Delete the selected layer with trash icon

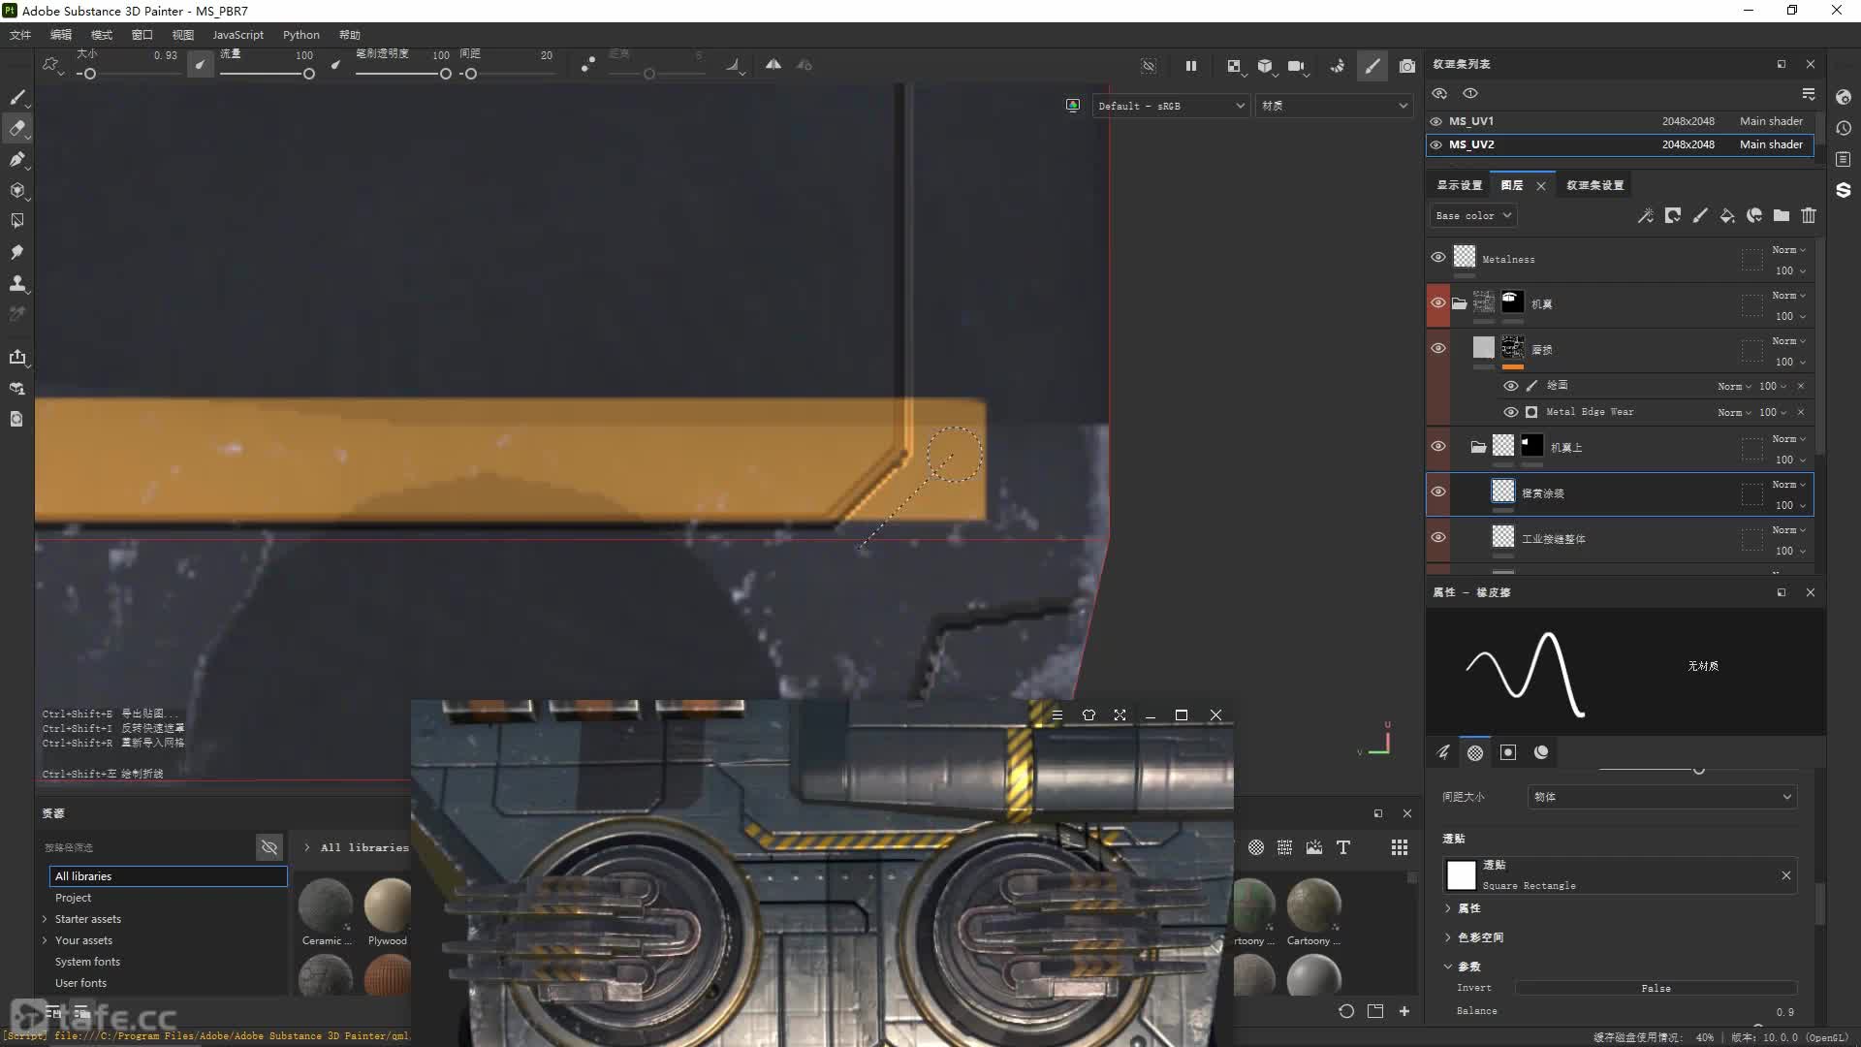pyautogui.click(x=1808, y=215)
